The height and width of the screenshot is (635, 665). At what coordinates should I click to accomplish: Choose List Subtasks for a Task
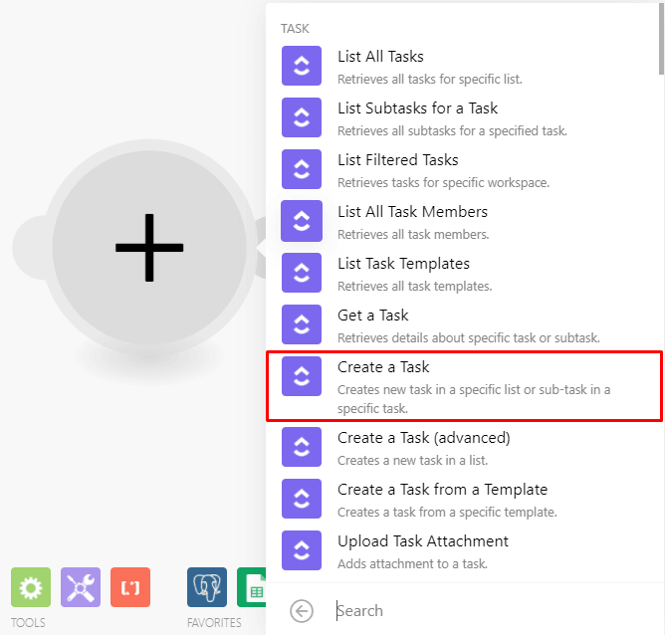[x=417, y=108]
